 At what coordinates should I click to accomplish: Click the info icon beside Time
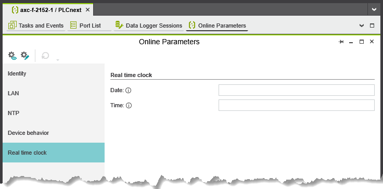coord(129,106)
